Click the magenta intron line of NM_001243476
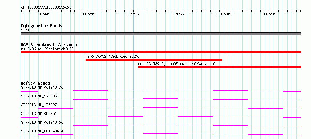This screenshot has width=311, height=139. [161, 90]
